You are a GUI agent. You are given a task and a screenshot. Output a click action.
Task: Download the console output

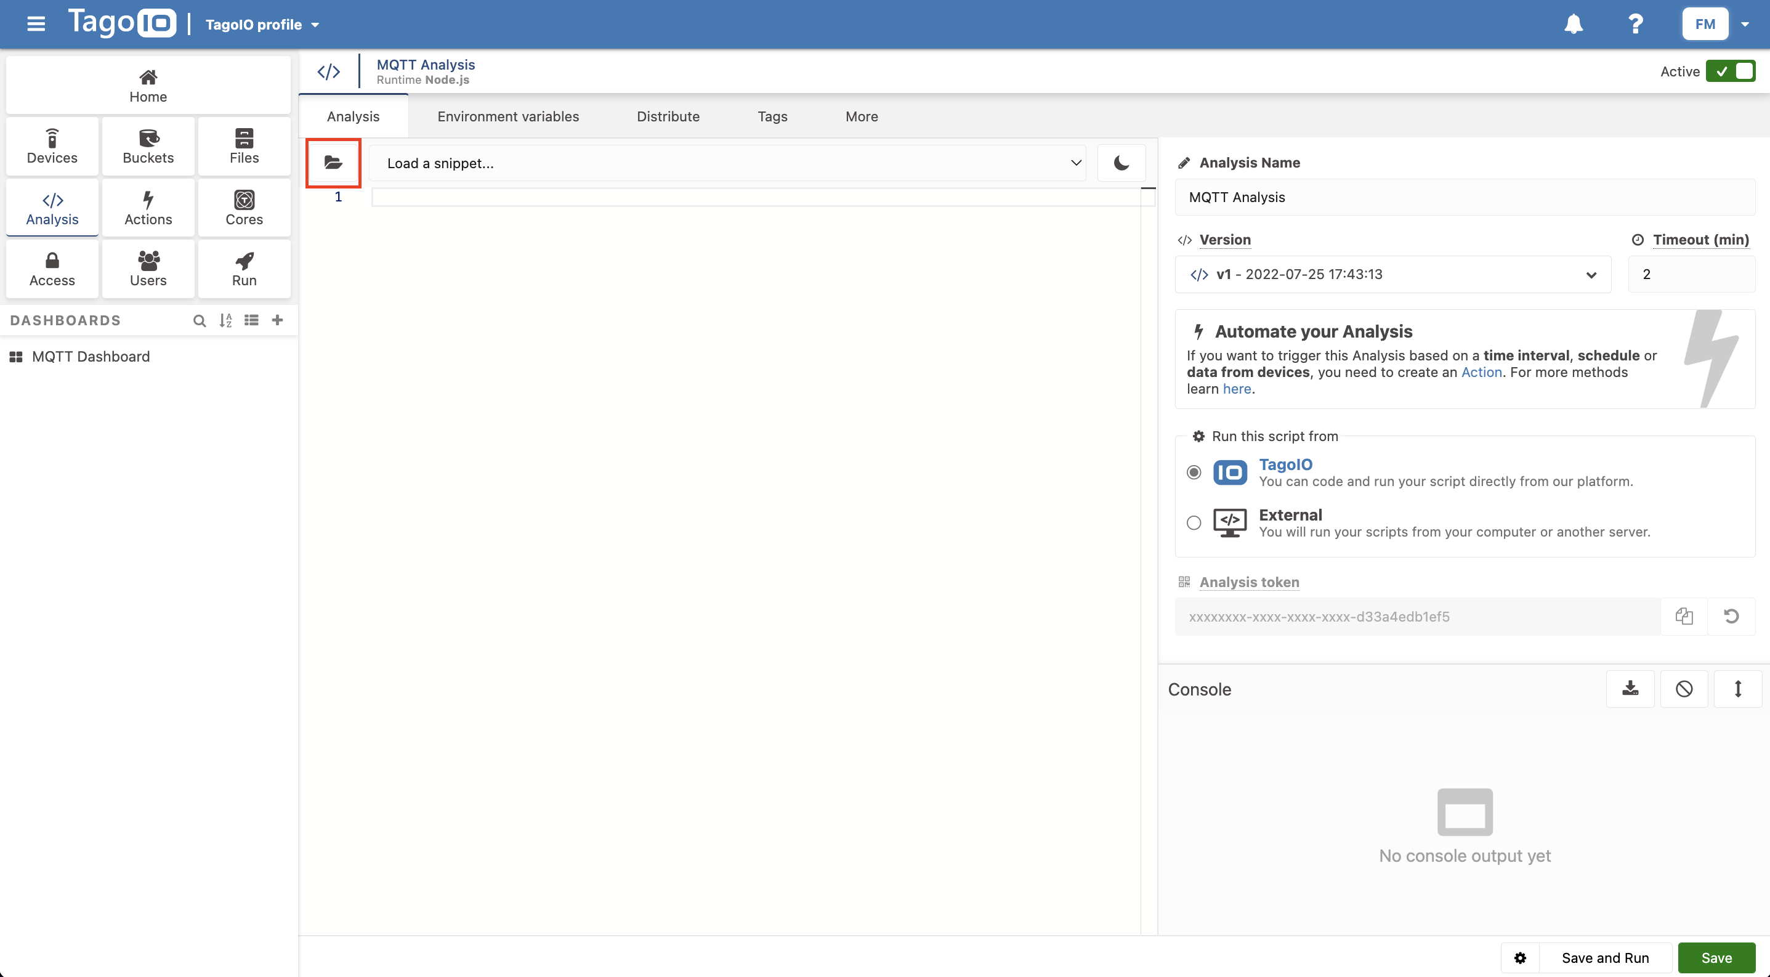coord(1631,689)
